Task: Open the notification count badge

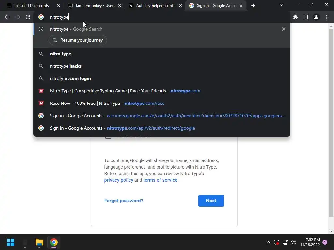Action: pos(325,242)
